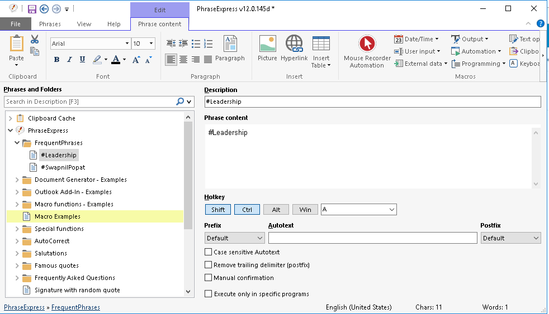This screenshot has height=314, width=549.
Task: Toggle the Shift hotkey modifier
Action: (218, 210)
